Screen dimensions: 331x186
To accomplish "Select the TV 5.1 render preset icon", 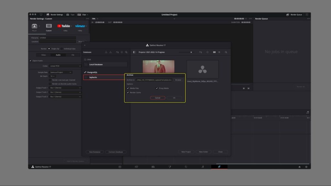I will click(34, 26).
